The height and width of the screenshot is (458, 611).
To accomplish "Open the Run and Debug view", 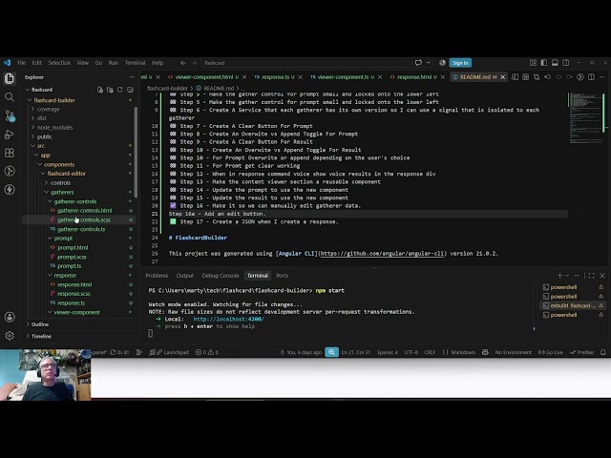I will click(10, 134).
